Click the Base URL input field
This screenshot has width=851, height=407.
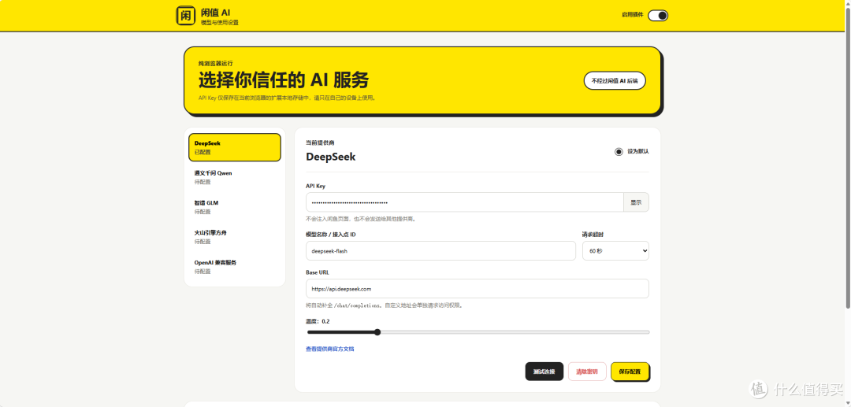(478, 289)
